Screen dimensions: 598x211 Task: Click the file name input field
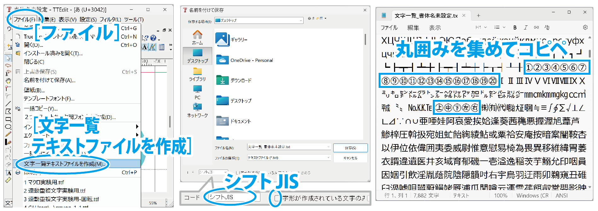(286, 147)
